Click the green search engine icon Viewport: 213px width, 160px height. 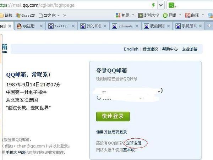171,5
